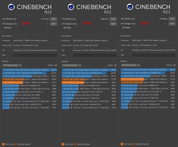Screen dimensions: 178x147
Task: Open CPU (Multi Core) ranking dropdown in 35W panel
Action: coord(17,65)
